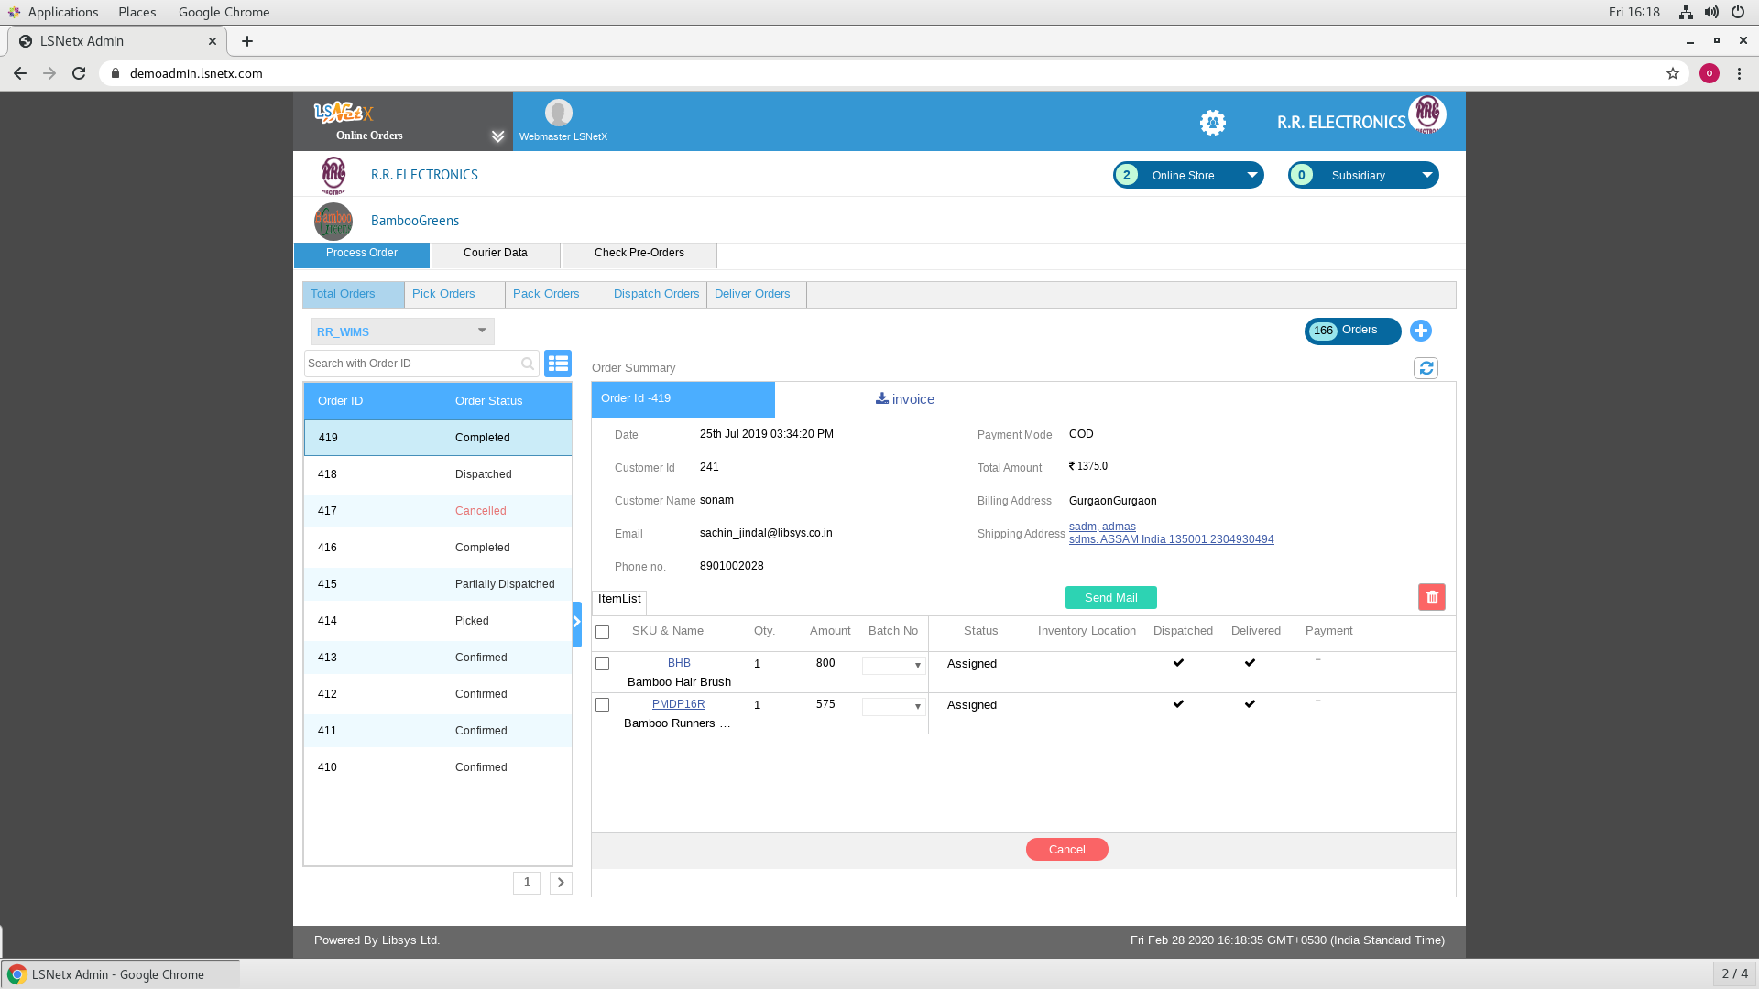
Task: Open the RR_WIMS warehouse dropdown
Action: click(x=403, y=331)
